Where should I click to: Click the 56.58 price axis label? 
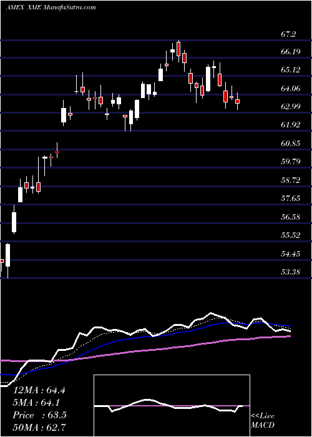(291, 217)
